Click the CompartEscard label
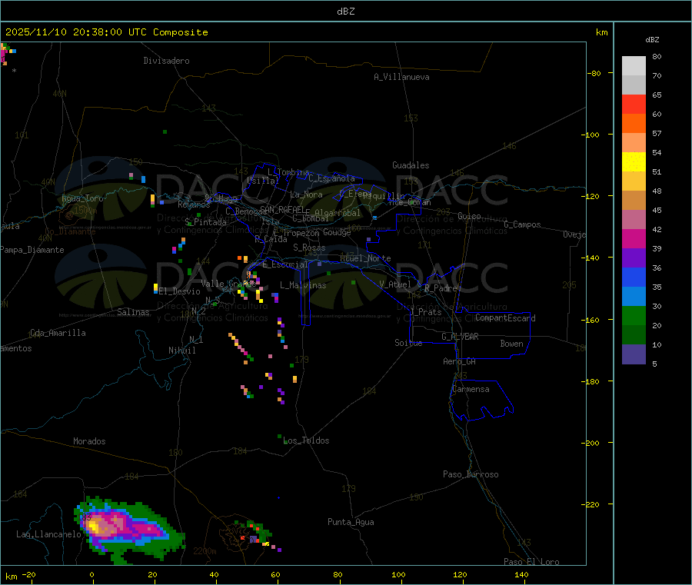Image resolution: width=692 pixels, height=585 pixels. point(505,318)
